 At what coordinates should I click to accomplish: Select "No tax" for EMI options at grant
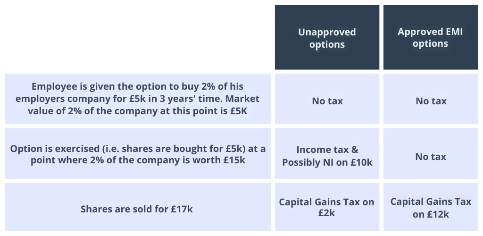pos(431,101)
